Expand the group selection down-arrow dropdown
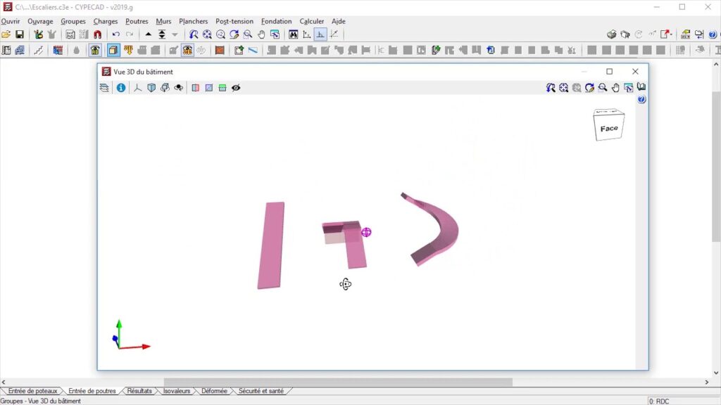 175,34
